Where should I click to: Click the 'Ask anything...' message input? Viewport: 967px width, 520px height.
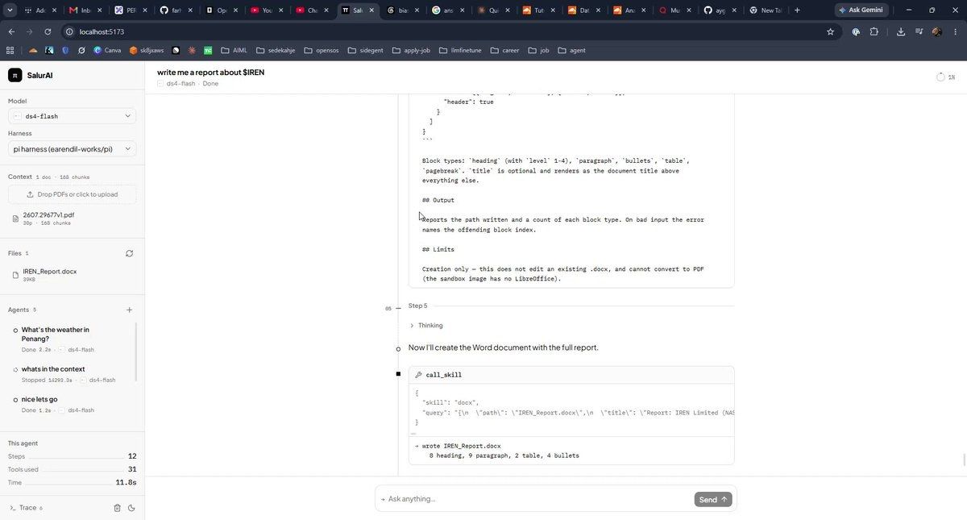536,499
